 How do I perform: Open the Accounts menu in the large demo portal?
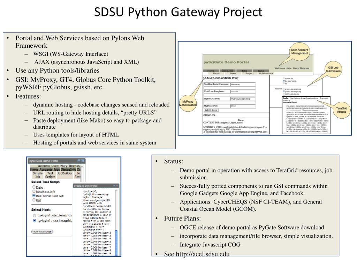pos(228,71)
